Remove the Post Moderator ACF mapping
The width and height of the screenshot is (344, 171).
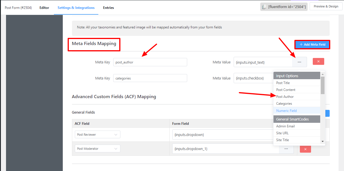pyautogui.click(x=305, y=149)
